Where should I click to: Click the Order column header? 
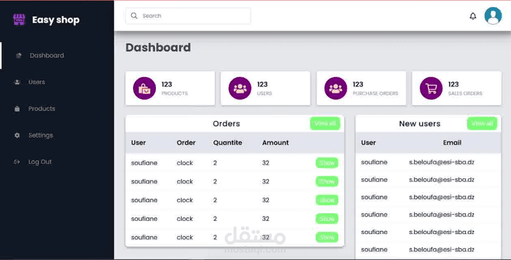186,143
